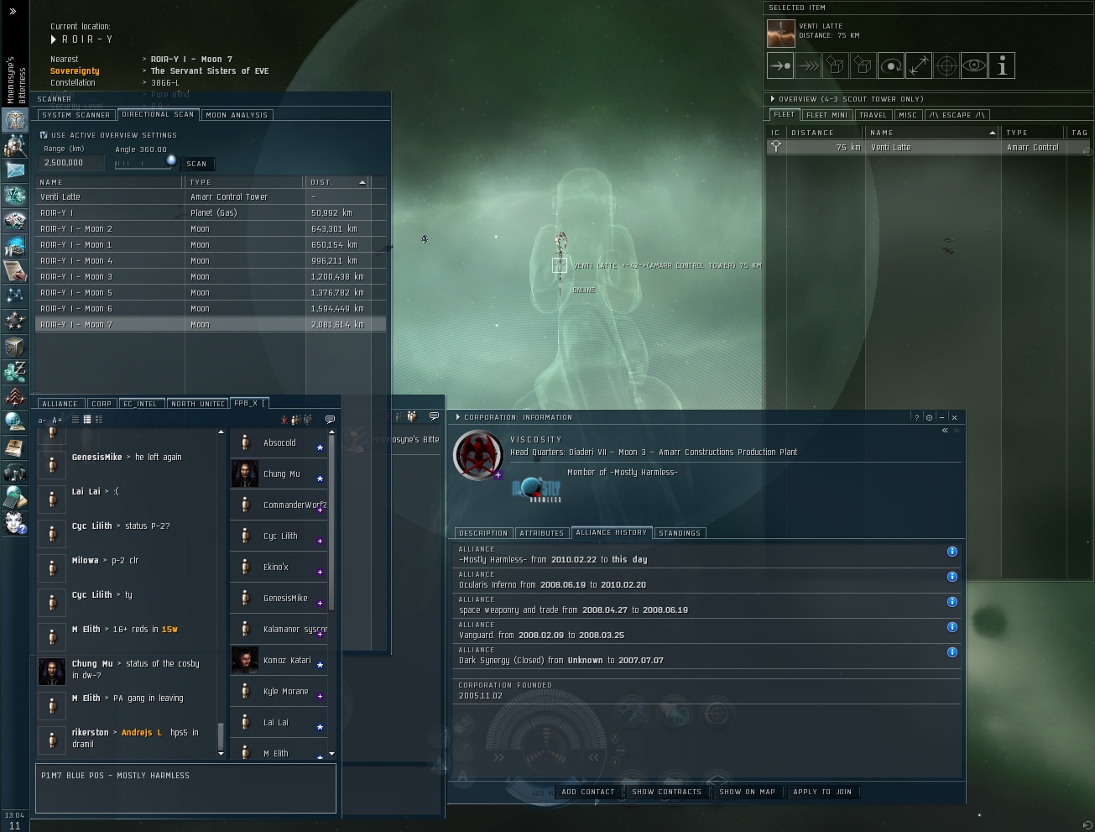Open the EC_Intel chat channel tab
Screen dimensions: 1095x832
(141, 404)
